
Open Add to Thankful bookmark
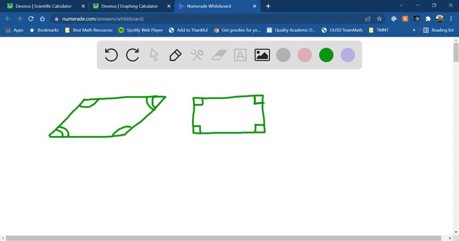(189, 30)
